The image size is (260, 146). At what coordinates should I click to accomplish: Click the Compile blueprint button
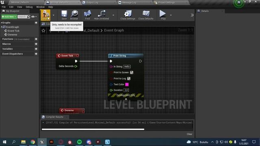pos(45,15)
